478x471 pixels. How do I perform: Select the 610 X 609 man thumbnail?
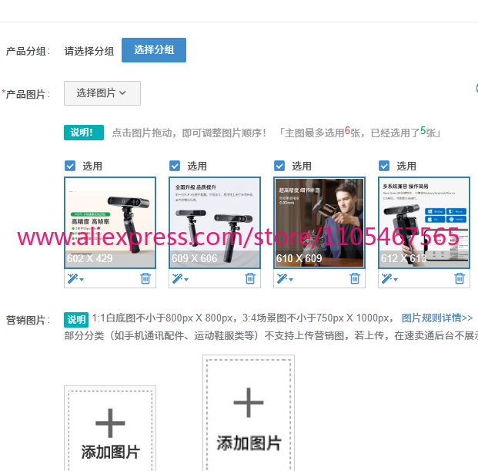pyautogui.click(x=319, y=223)
